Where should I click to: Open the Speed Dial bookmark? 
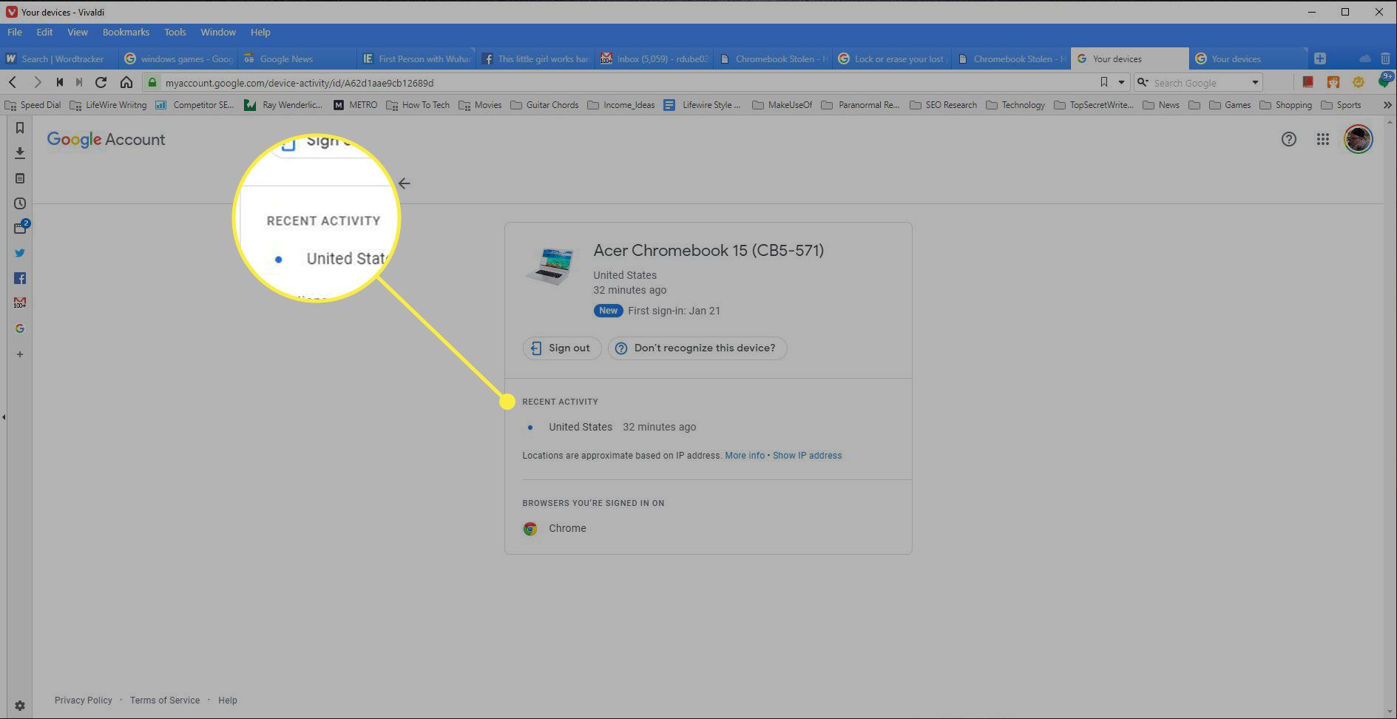point(33,105)
